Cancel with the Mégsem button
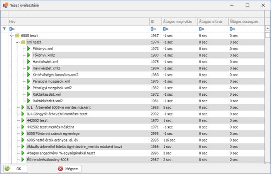The height and width of the screenshot is (174, 271). point(69,169)
